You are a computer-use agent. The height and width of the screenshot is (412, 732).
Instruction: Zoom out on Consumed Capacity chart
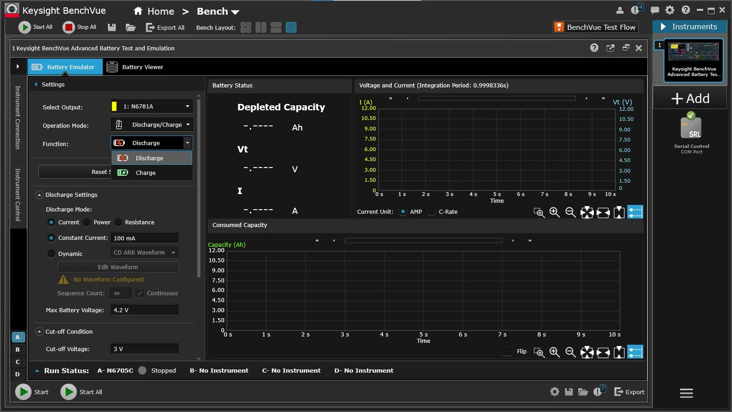571,352
